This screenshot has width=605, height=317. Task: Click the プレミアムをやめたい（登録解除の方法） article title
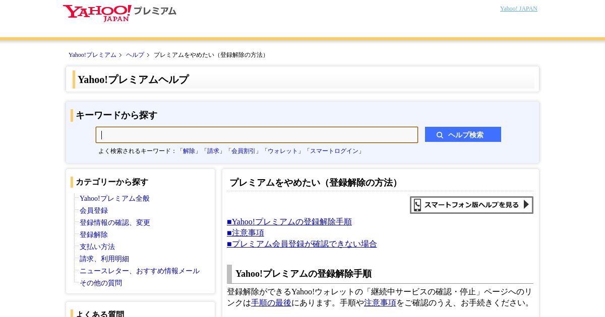pyautogui.click(x=316, y=183)
